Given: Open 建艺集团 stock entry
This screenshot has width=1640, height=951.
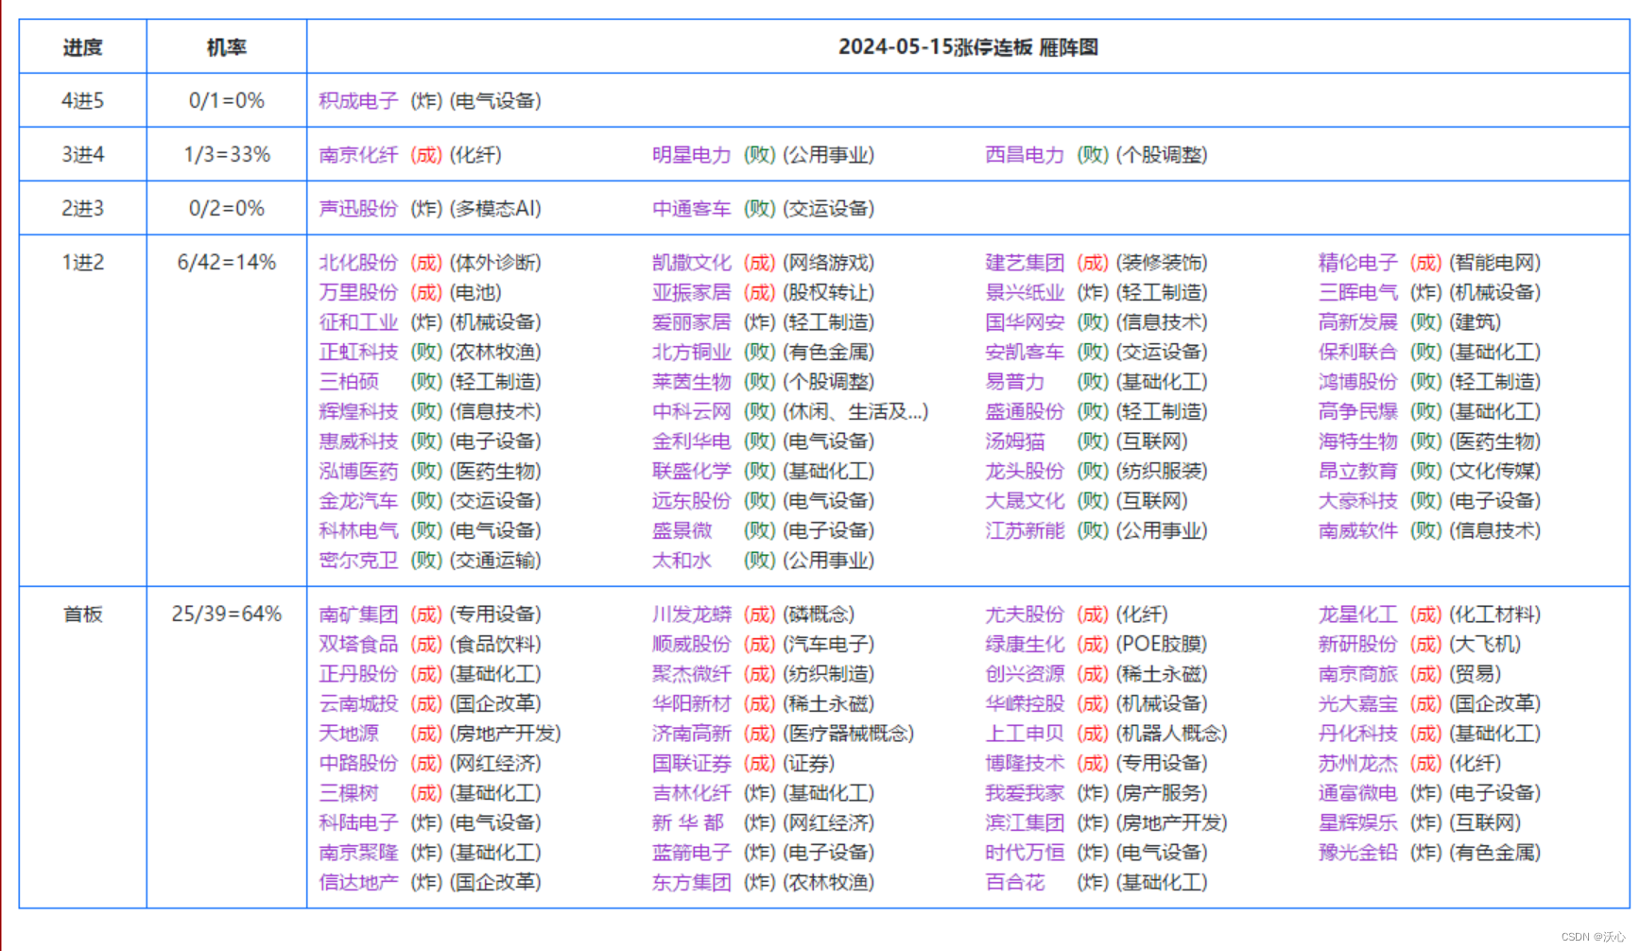Looking at the screenshot, I should [1025, 262].
